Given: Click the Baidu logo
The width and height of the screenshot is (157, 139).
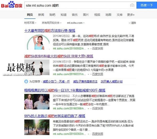Looking at the screenshot, I should point(12,4).
